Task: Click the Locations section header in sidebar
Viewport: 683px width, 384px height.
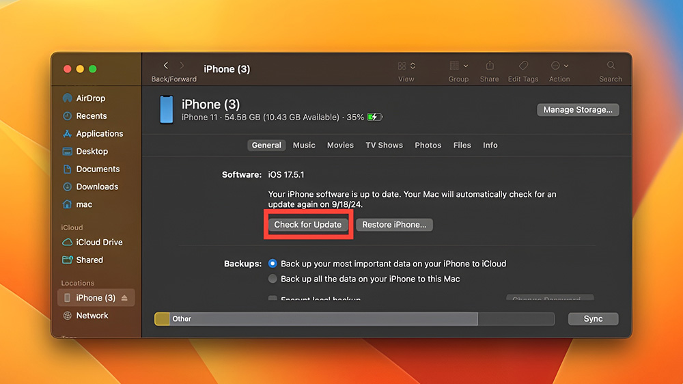Action: tap(78, 283)
